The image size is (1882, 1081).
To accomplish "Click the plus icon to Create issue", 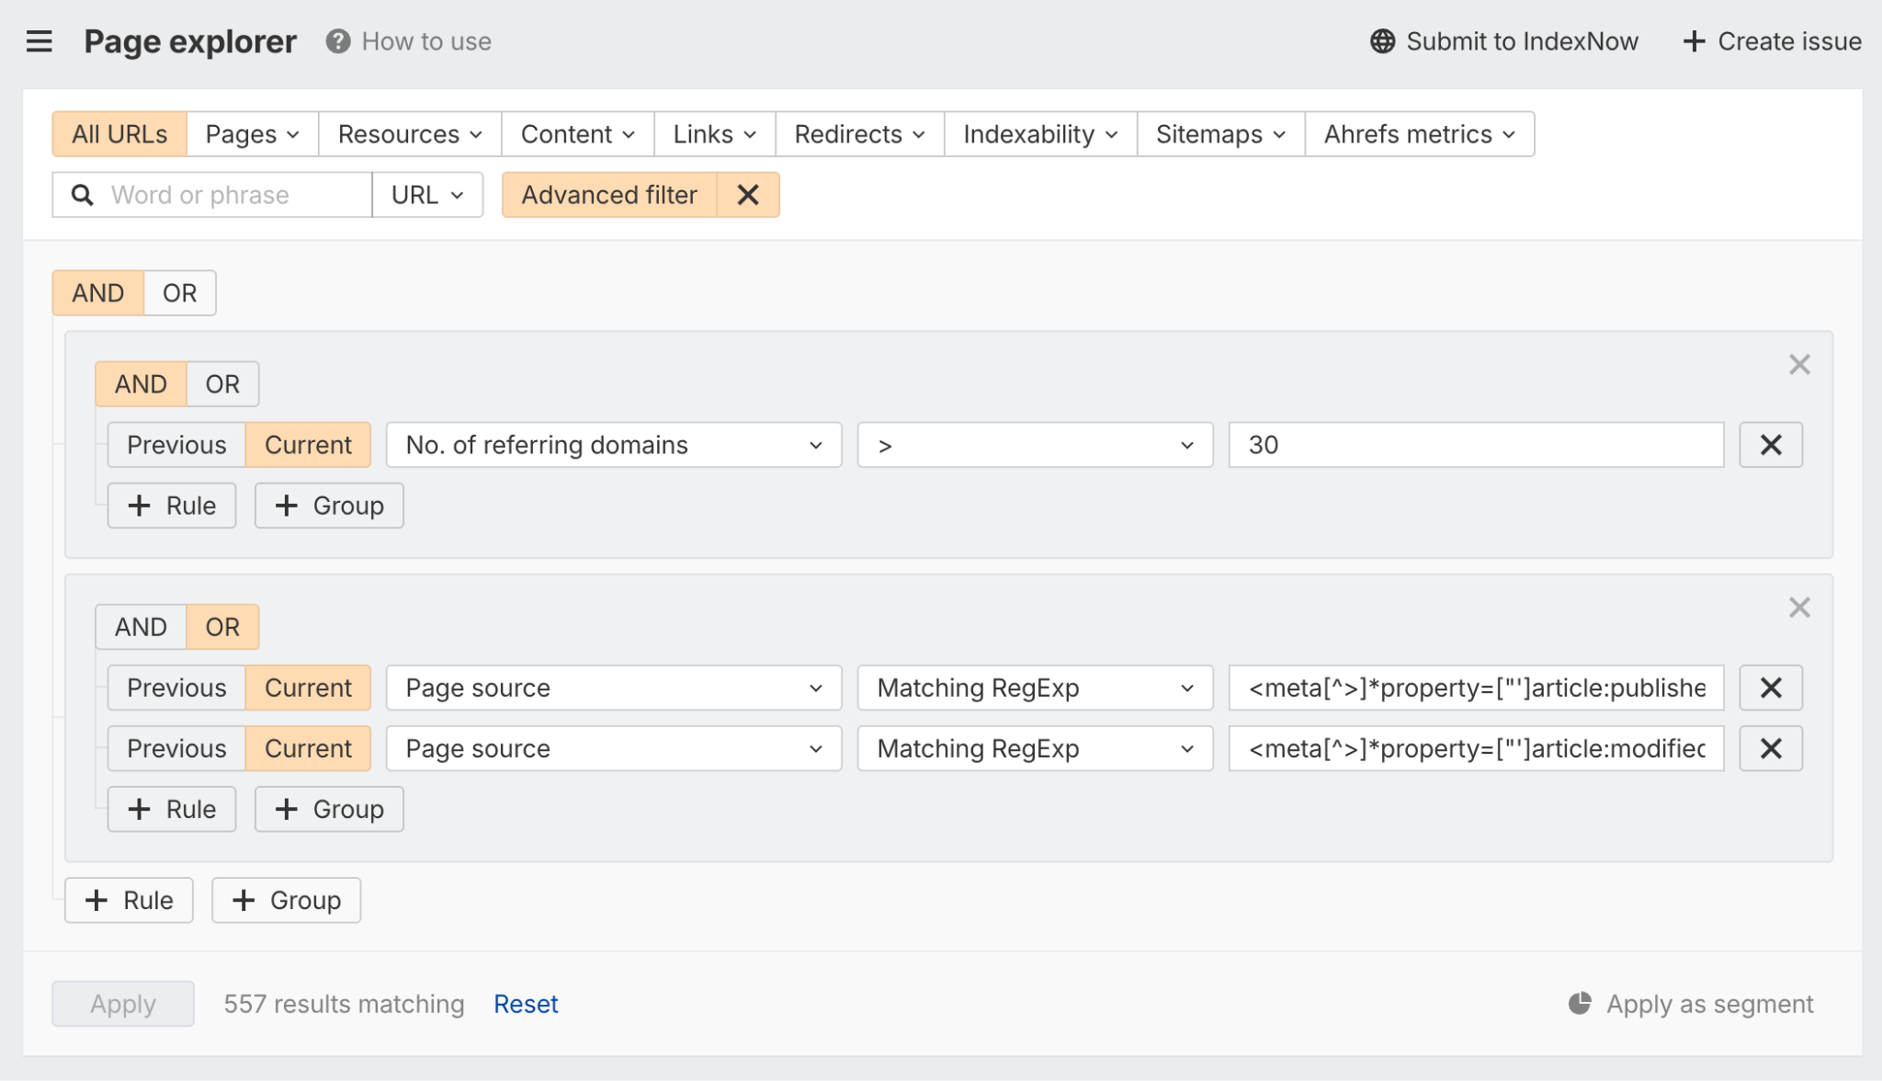I will (1694, 41).
